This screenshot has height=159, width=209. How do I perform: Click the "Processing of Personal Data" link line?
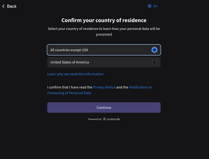click(x=69, y=93)
